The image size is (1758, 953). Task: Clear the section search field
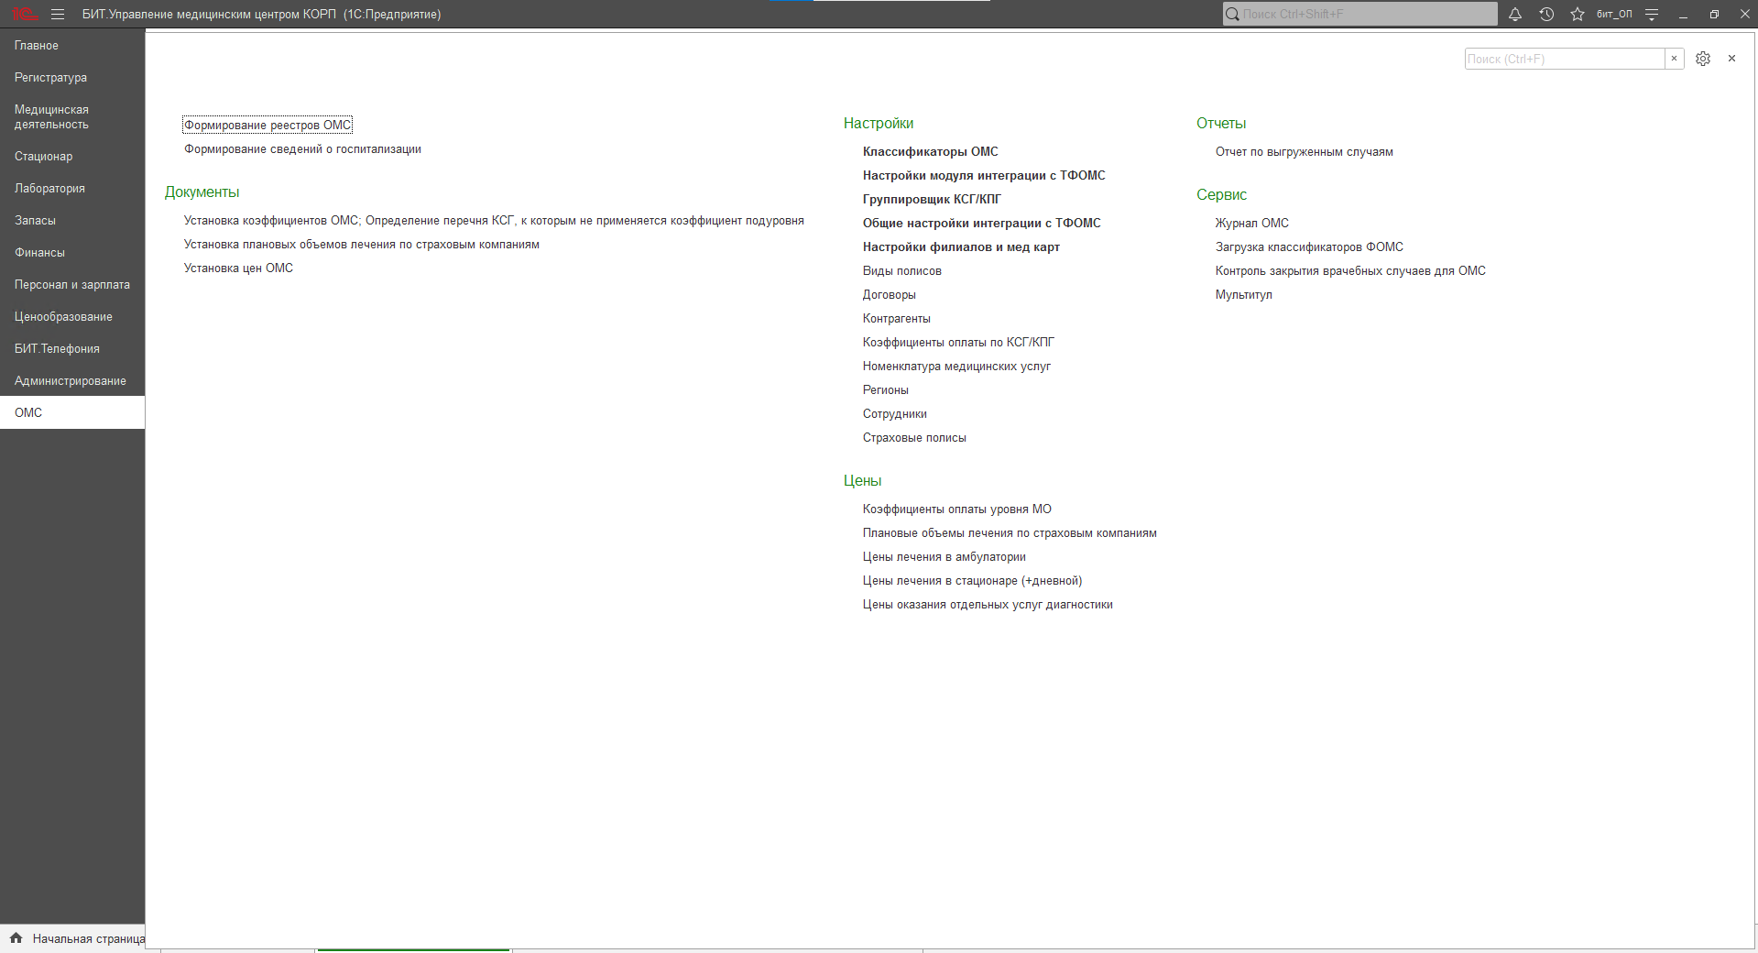1674,59
